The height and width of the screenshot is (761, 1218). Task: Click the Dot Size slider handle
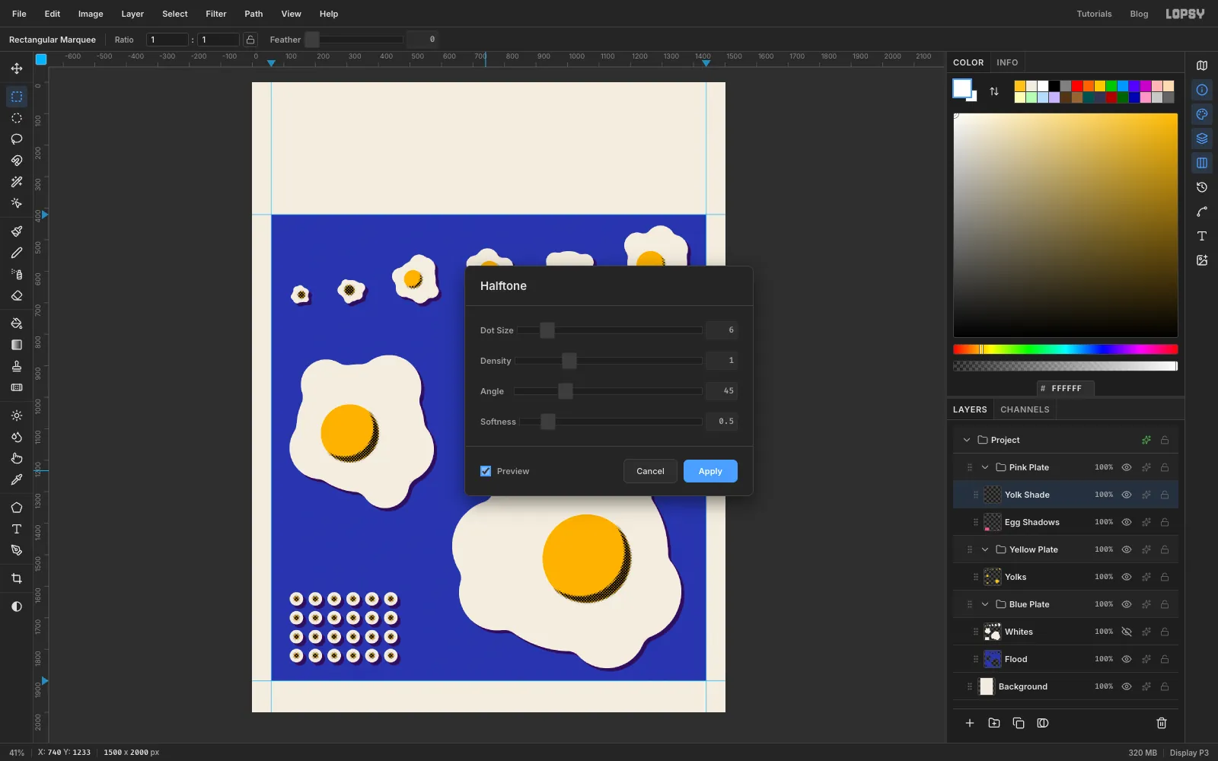coord(547,330)
